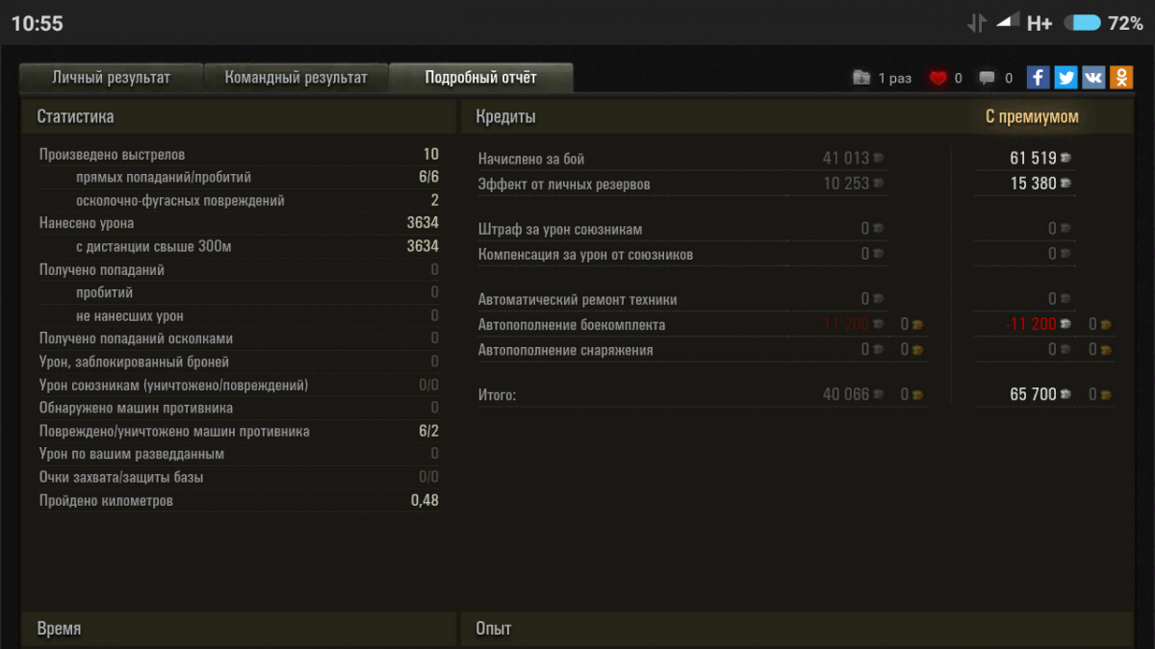
Task: Click the Итого premium total 65 700
Action: point(1033,394)
